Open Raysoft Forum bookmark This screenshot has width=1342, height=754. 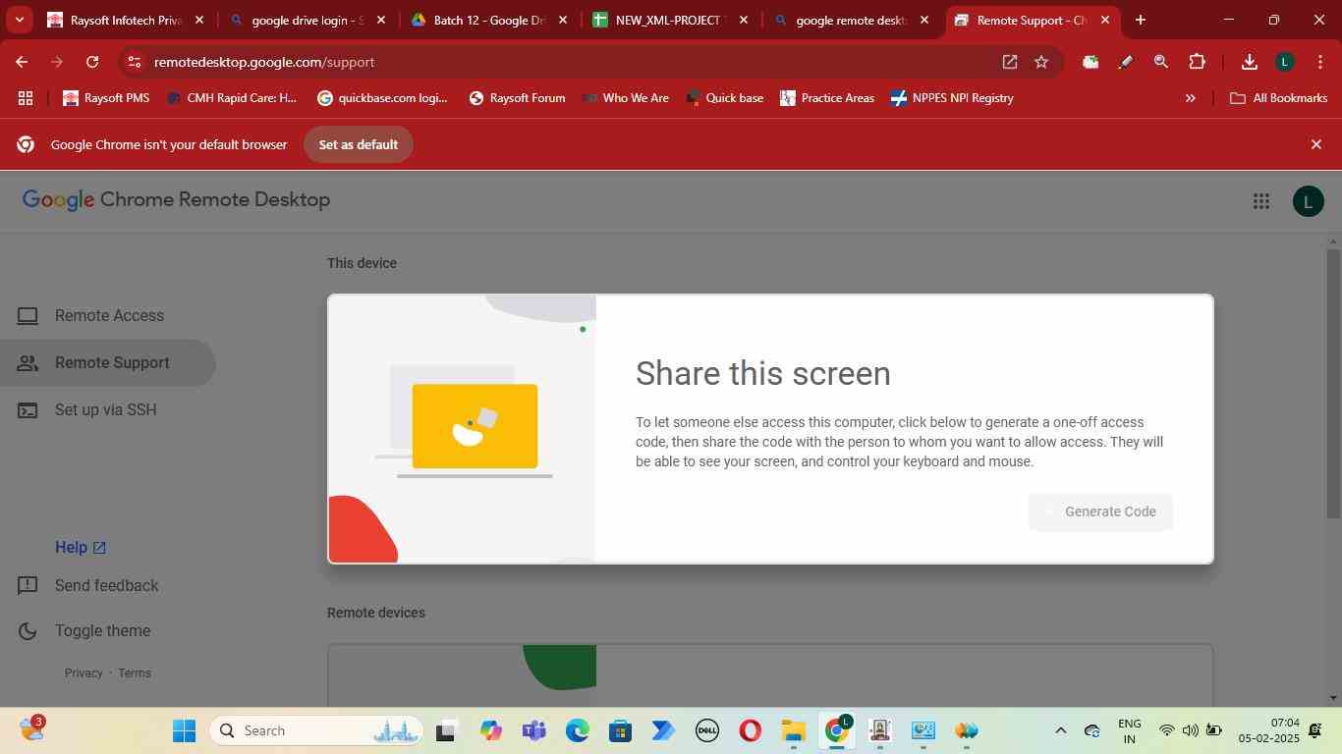[x=517, y=98]
